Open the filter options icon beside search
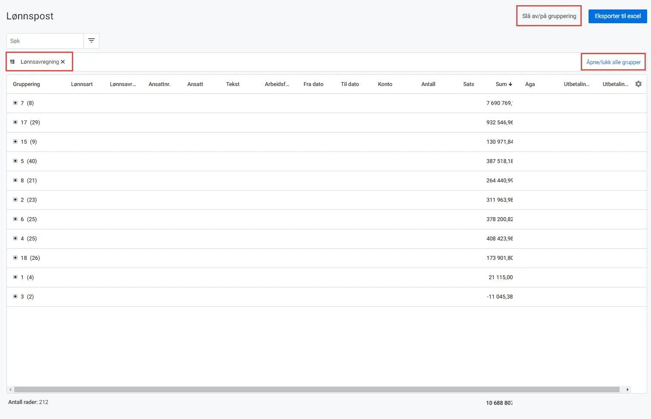Screen dimensions: 651x419 (91, 41)
